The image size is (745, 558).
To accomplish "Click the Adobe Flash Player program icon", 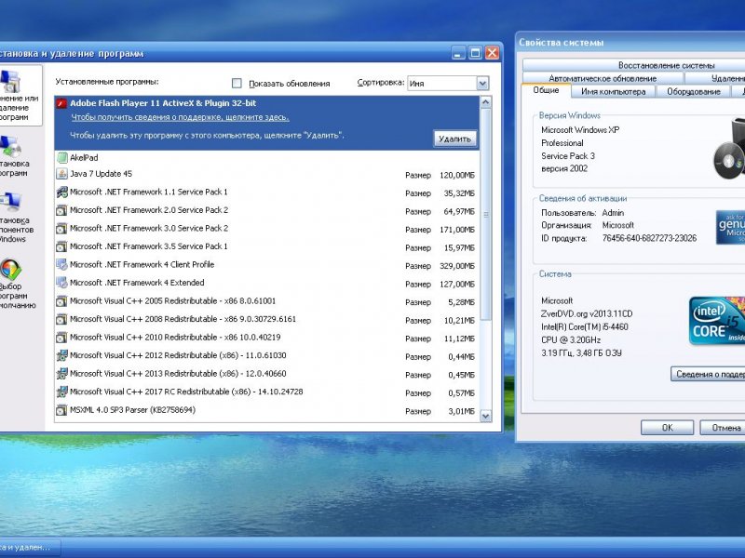I will pos(61,103).
